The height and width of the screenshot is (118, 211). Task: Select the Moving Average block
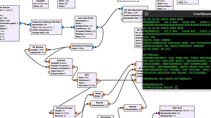pyautogui.click(x=64, y=112)
